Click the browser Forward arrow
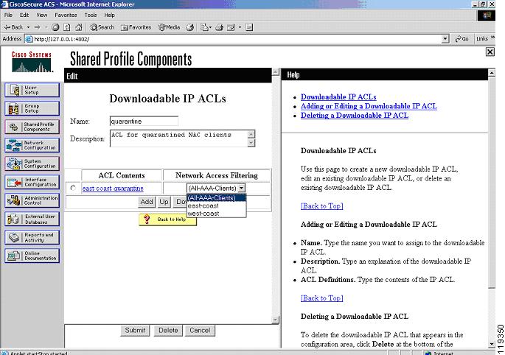The image size is (505, 355). pyautogui.click(x=38, y=27)
